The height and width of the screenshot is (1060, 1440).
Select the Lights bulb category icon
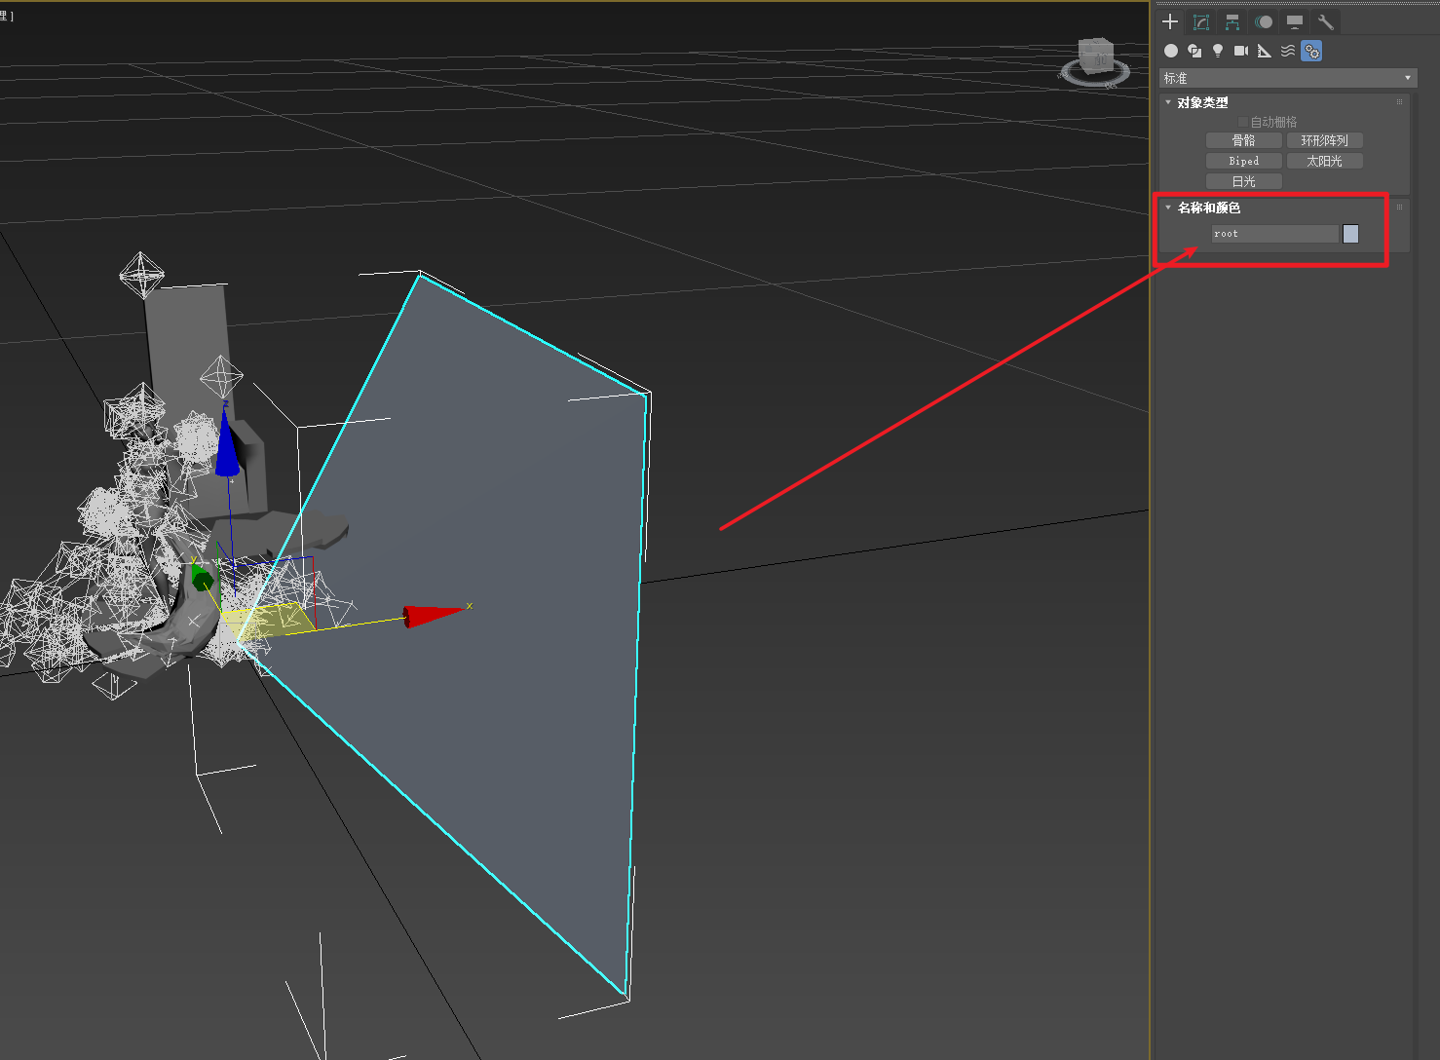click(x=1218, y=51)
